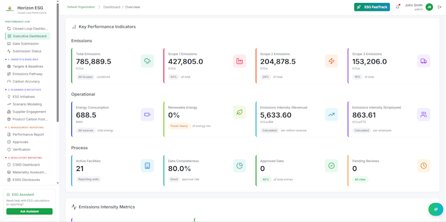Screen dimensions: 446x222
Task: Select Emissions Pathway menu item
Action: 27,74
